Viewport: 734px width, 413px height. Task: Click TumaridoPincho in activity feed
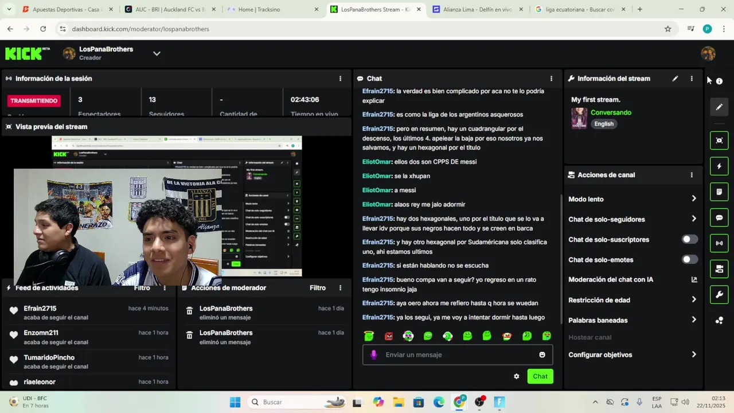pyautogui.click(x=49, y=357)
